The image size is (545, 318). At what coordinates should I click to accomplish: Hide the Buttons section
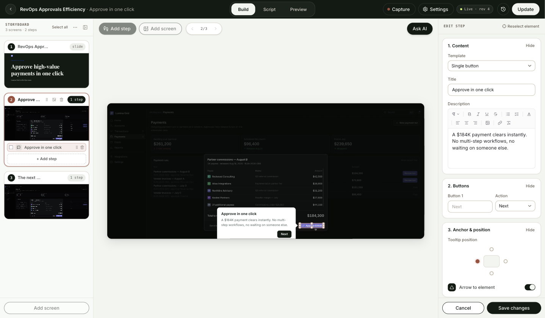point(530,186)
